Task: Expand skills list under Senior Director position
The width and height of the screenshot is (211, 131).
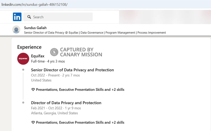Action: 80,89
